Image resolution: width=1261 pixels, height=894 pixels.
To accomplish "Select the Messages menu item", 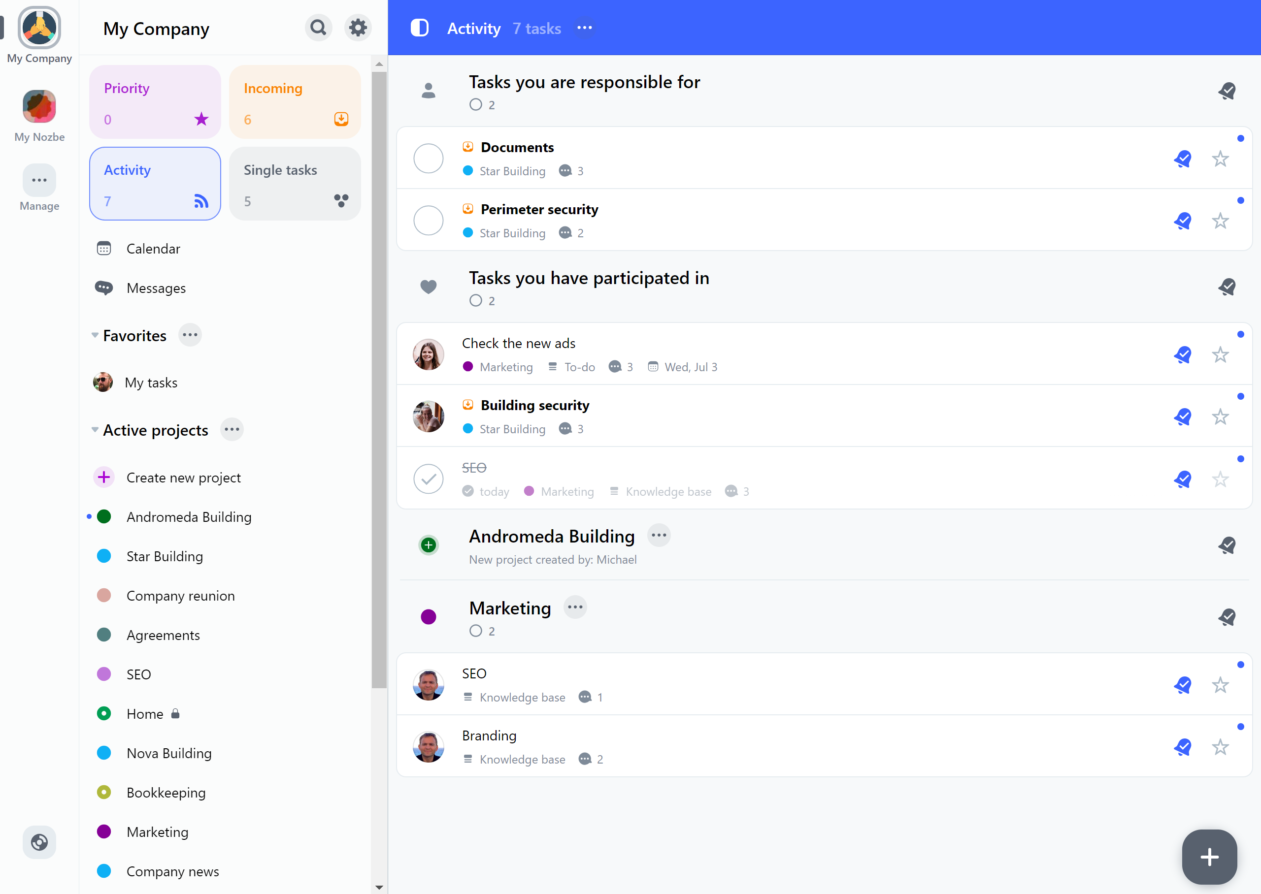I will coord(156,287).
